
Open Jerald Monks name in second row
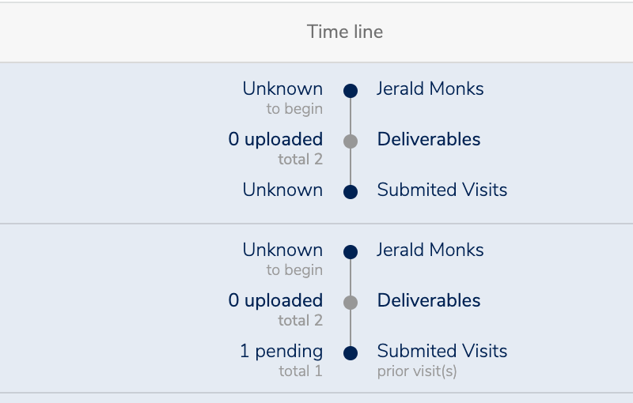tap(430, 250)
